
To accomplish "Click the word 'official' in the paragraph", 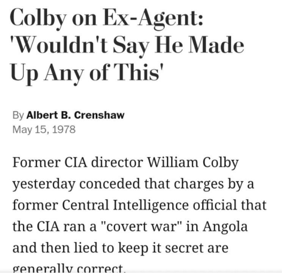I will [x=215, y=205].
